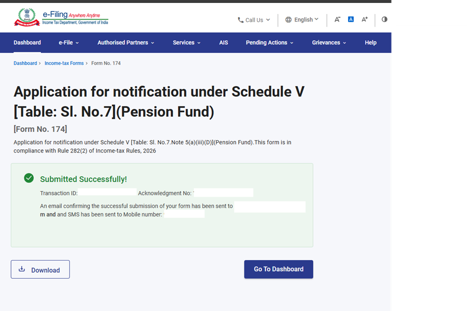
Task: Toggle high contrast mode
Action: [384, 19]
